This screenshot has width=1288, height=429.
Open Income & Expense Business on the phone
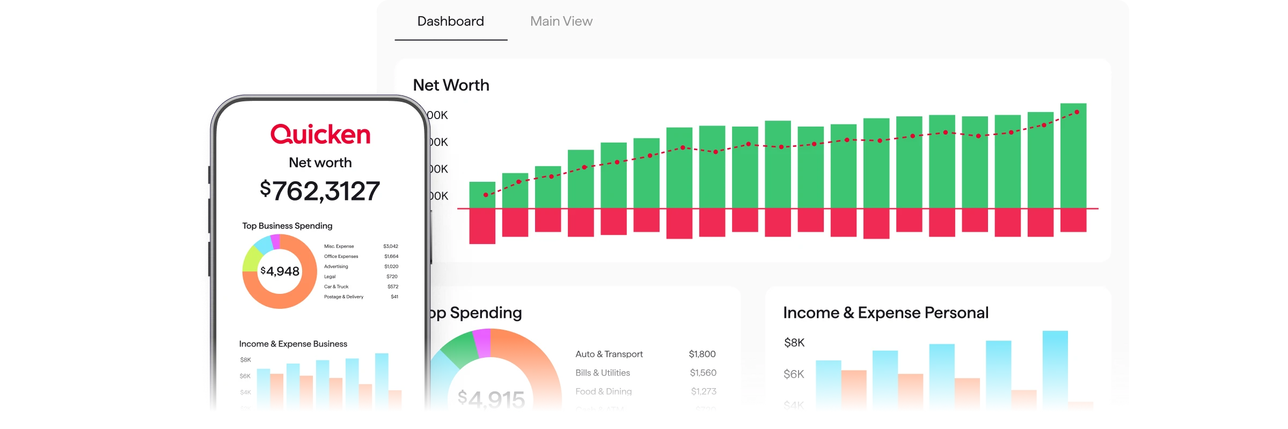(293, 344)
